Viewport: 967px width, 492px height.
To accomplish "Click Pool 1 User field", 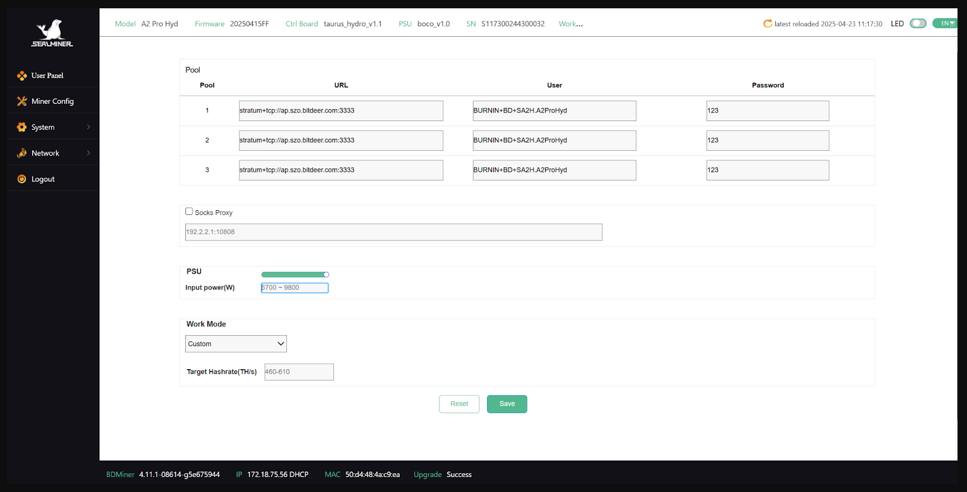I will click(554, 111).
